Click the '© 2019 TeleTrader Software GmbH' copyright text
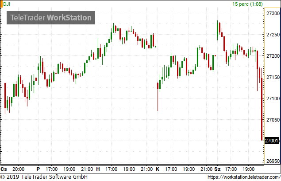Image resolution: width=281 pixels, height=181 pixels. [44, 177]
